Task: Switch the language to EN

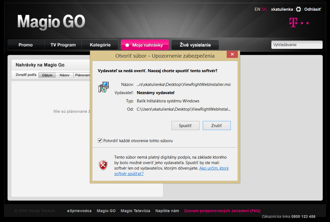Action: (x=257, y=9)
